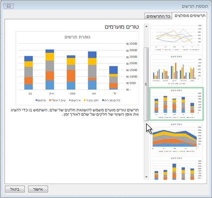Click the ₪ 20000 axis label
The height and width of the screenshot is (198, 212).
tap(132, 63)
